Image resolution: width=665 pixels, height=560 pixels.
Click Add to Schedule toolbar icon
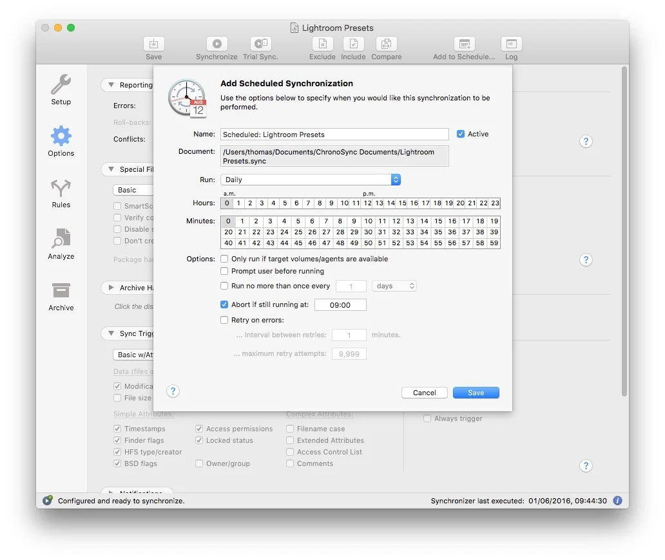pyautogui.click(x=465, y=44)
